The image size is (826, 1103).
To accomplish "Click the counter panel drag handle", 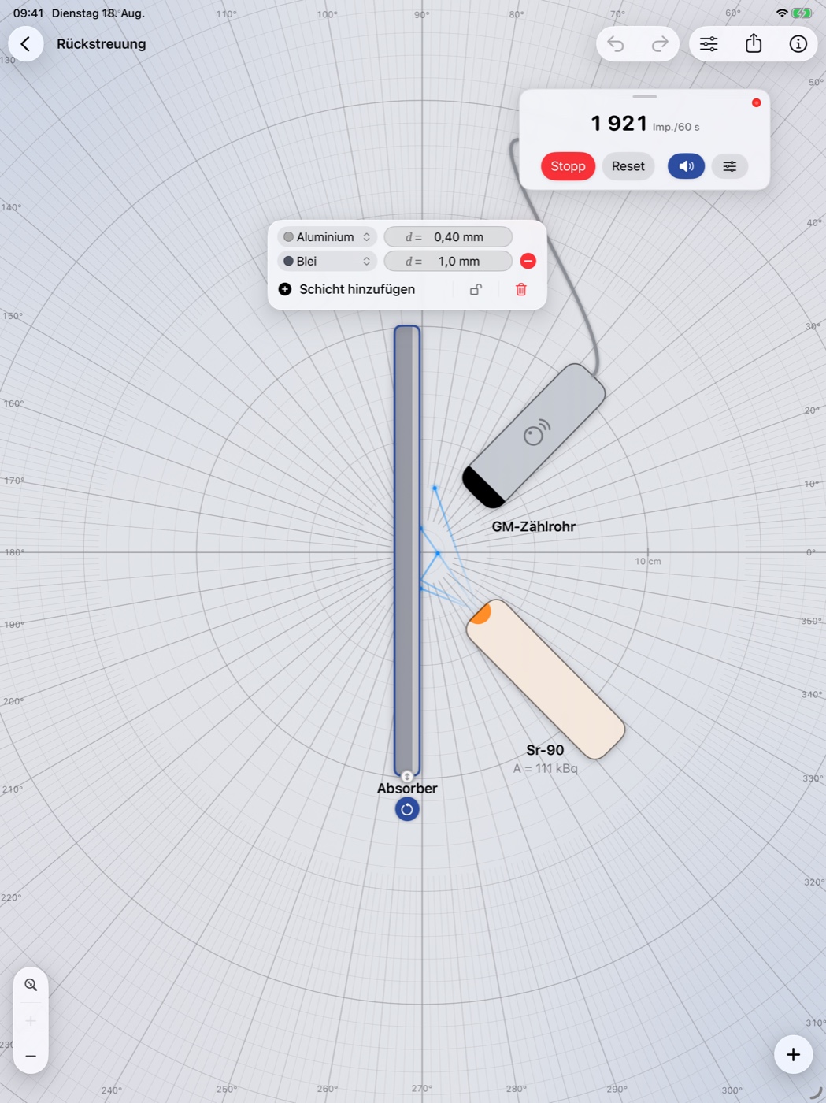I will pos(644,97).
